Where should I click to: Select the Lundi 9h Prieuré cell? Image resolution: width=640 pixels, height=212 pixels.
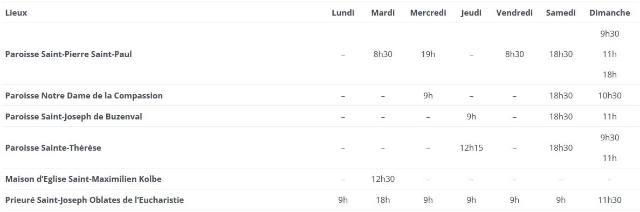click(343, 200)
